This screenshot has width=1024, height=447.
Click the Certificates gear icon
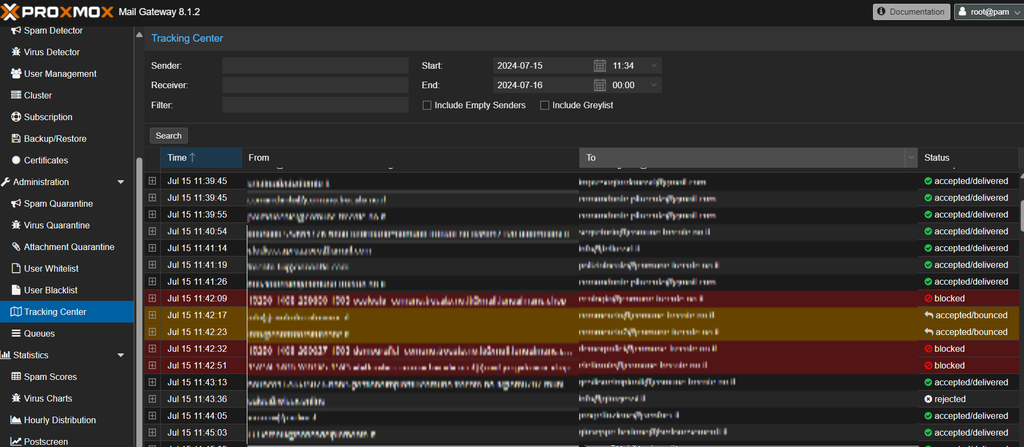point(16,160)
